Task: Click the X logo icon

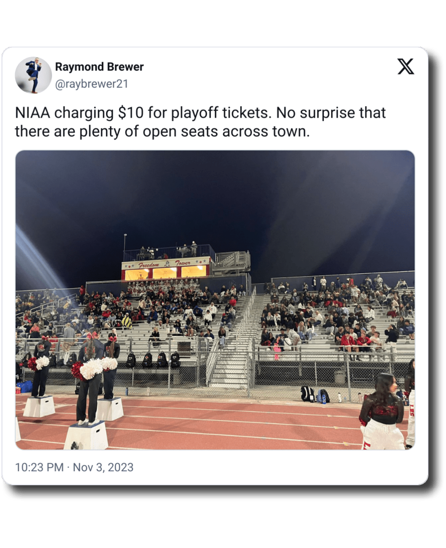Action: coord(406,67)
